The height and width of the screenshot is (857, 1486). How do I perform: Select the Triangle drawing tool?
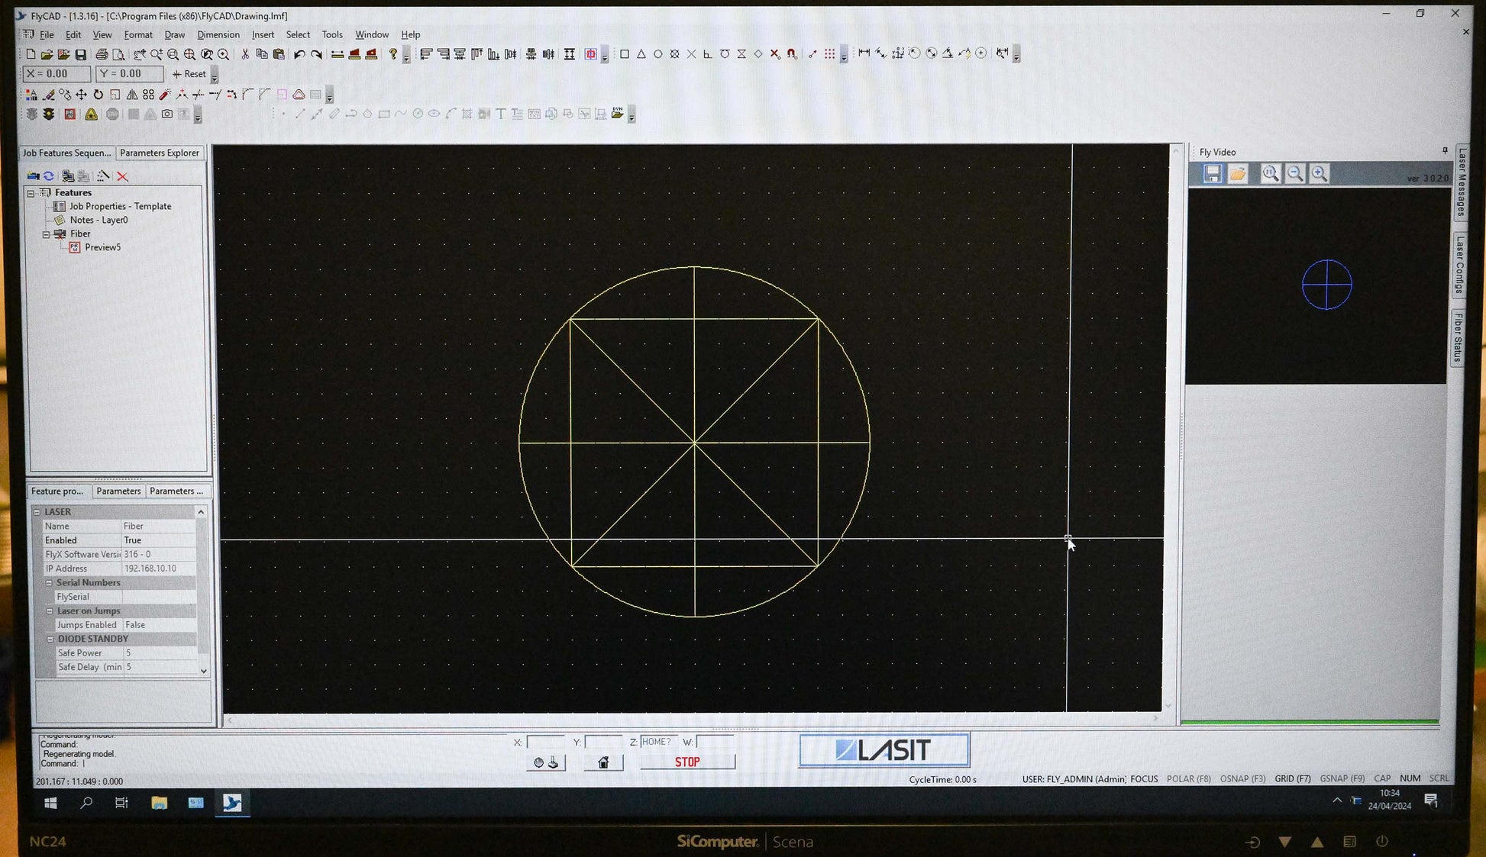641,53
